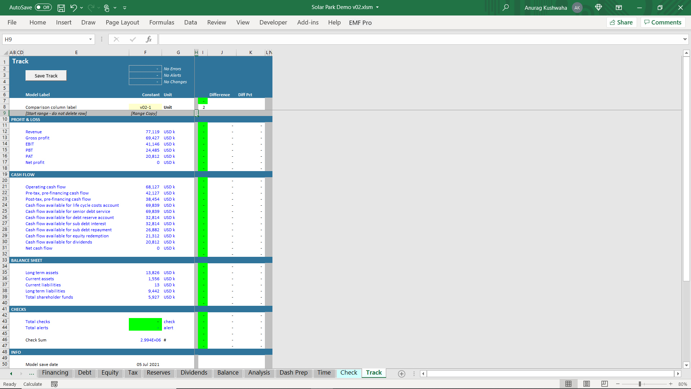Image resolution: width=691 pixels, height=389 pixels.
Task: Click the macro recording status bar icon
Action: click(54, 384)
